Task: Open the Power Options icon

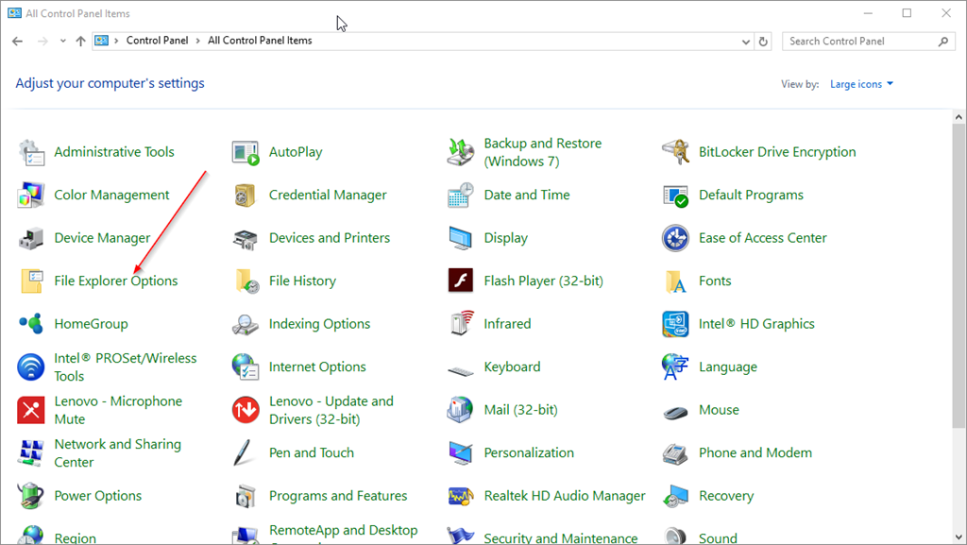Action: coord(31,496)
